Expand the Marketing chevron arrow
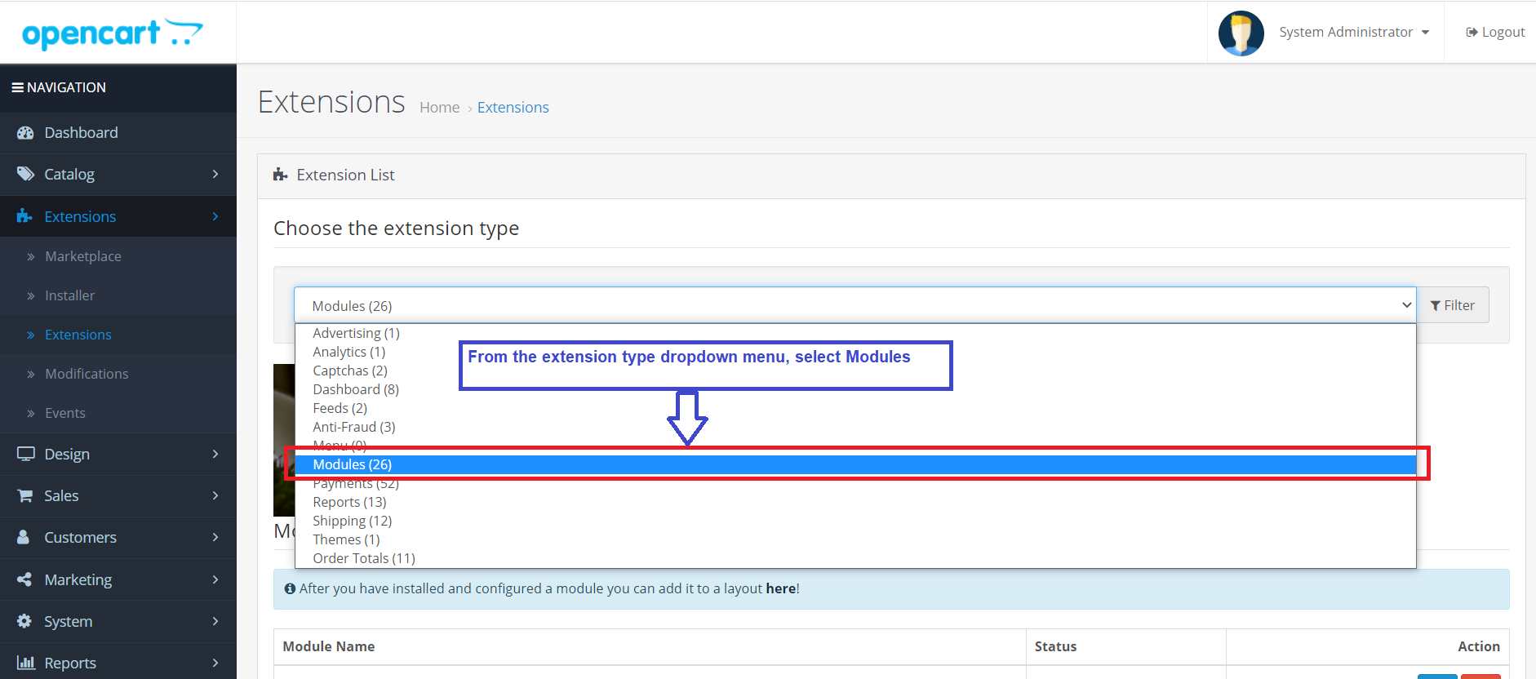1536x679 pixels. tap(215, 579)
